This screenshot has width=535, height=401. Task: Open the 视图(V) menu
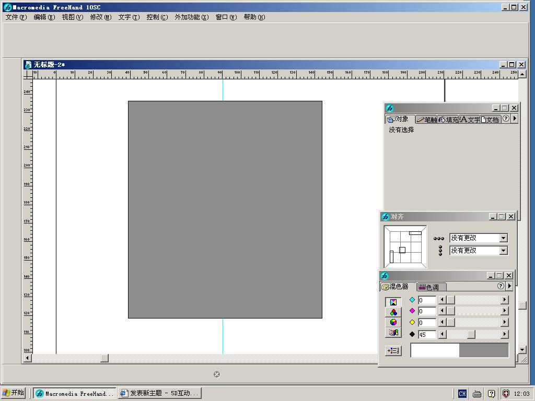(x=72, y=17)
